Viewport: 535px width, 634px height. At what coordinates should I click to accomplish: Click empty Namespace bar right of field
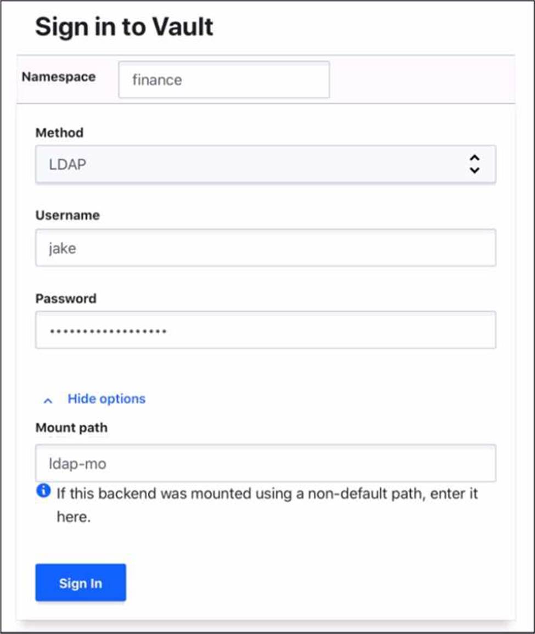[x=421, y=80]
